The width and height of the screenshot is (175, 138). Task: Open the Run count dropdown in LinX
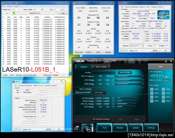[59, 10]
